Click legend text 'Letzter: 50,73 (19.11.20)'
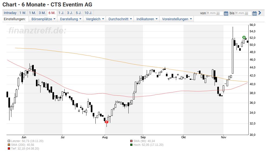 click(x=27, y=141)
